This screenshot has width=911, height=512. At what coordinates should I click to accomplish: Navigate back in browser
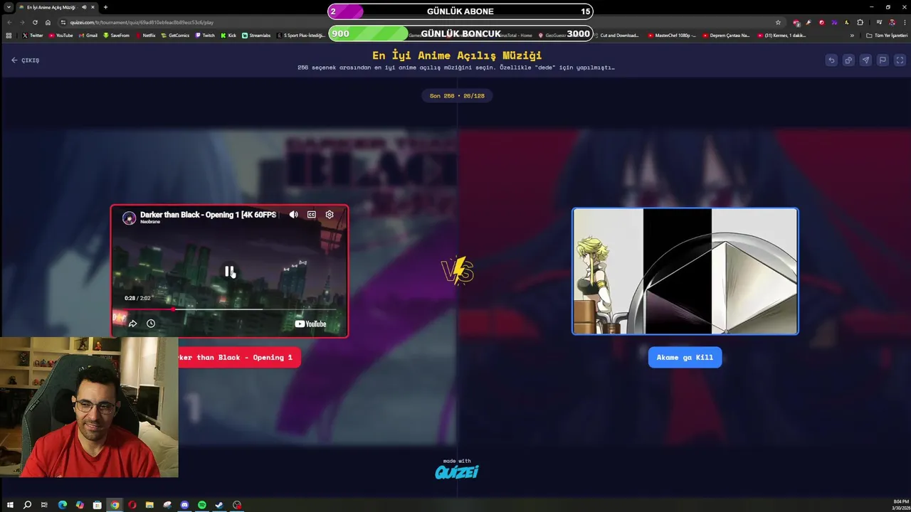(x=9, y=22)
